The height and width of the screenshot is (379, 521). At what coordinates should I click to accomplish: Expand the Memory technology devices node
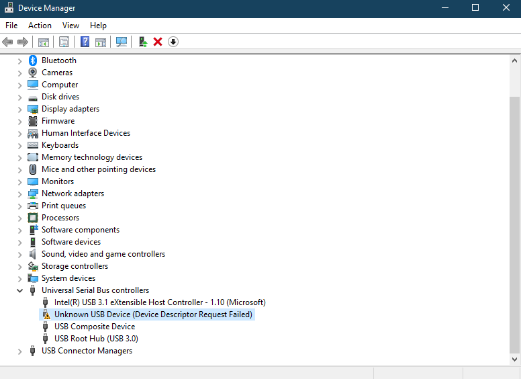pyautogui.click(x=19, y=158)
